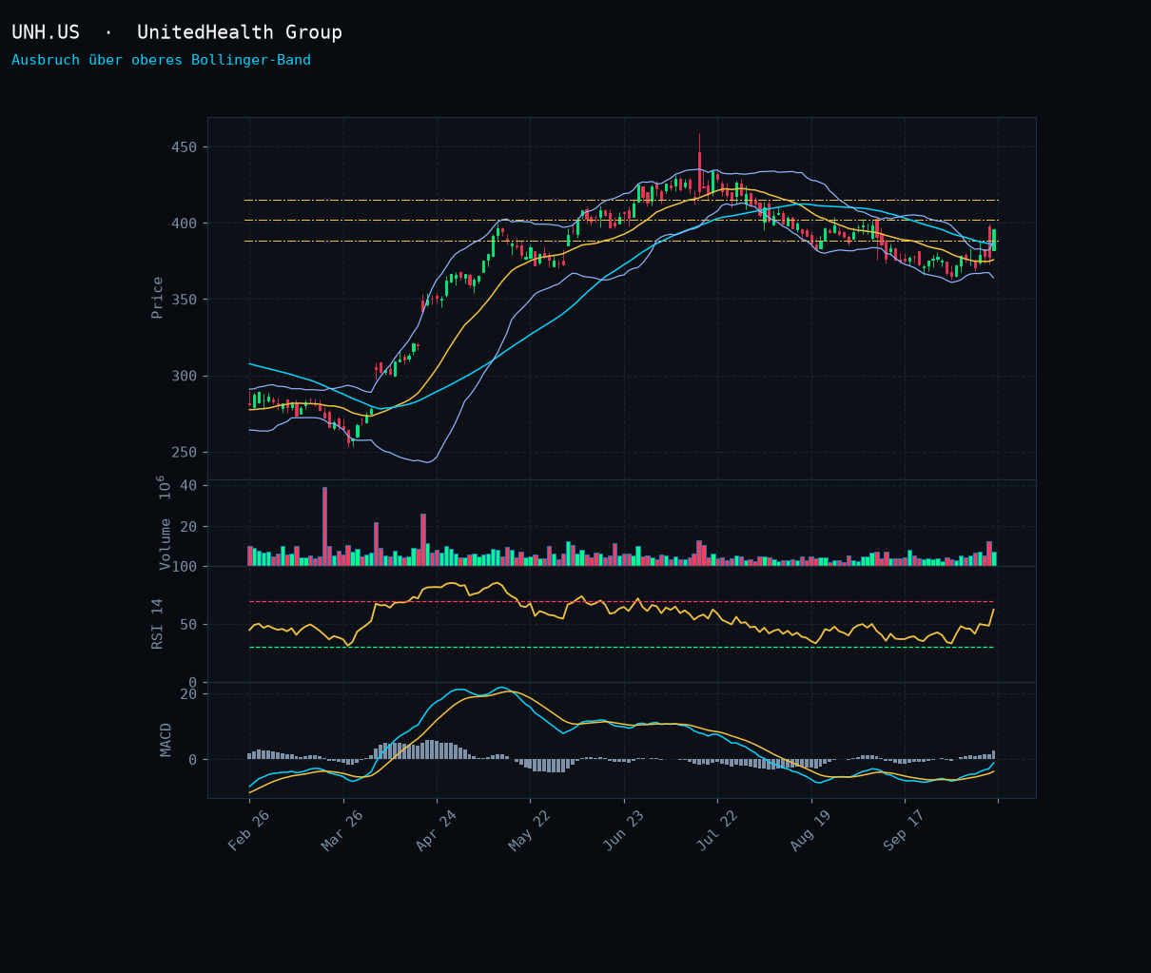Click the 20 tick on Volume axis
The width and height of the screenshot is (1151, 973).
tap(188, 527)
